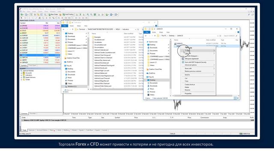The height and width of the screenshot is (154, 274).
Task: Click the details view icon in SAMACD status bar
Action: (x=235, y=98)
